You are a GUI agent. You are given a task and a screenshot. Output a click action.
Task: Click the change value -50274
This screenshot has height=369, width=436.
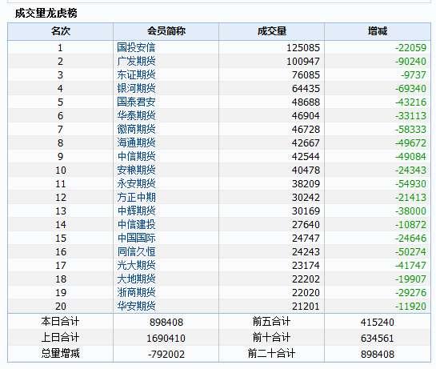[x=410, y=252]
